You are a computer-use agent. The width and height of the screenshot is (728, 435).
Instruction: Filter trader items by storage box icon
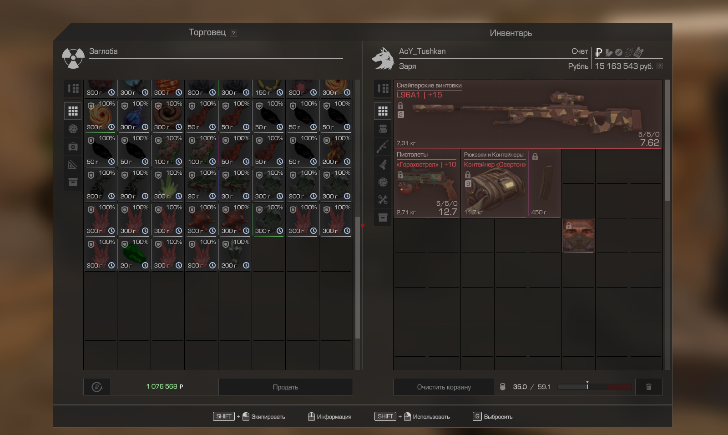pyautogui.click(x=73, y=182)
